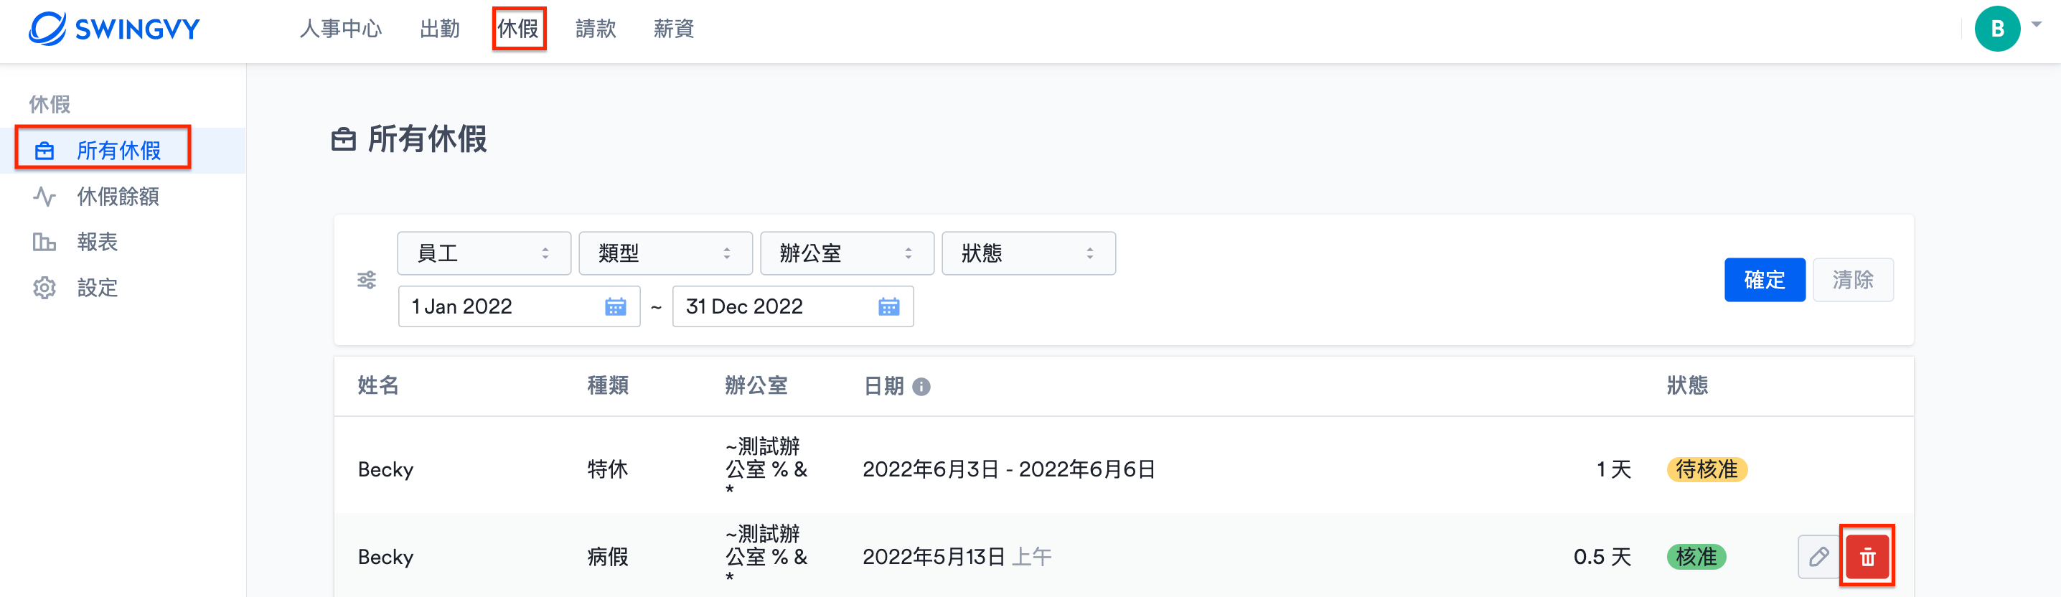Open the 辦公室 filter dropdown
This screenshot has width=2061, height=597.
tap(848, 254)
